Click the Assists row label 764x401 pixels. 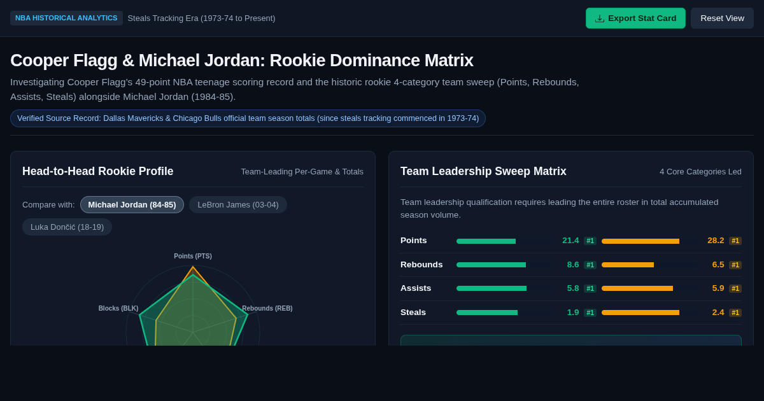click(416, 288)
